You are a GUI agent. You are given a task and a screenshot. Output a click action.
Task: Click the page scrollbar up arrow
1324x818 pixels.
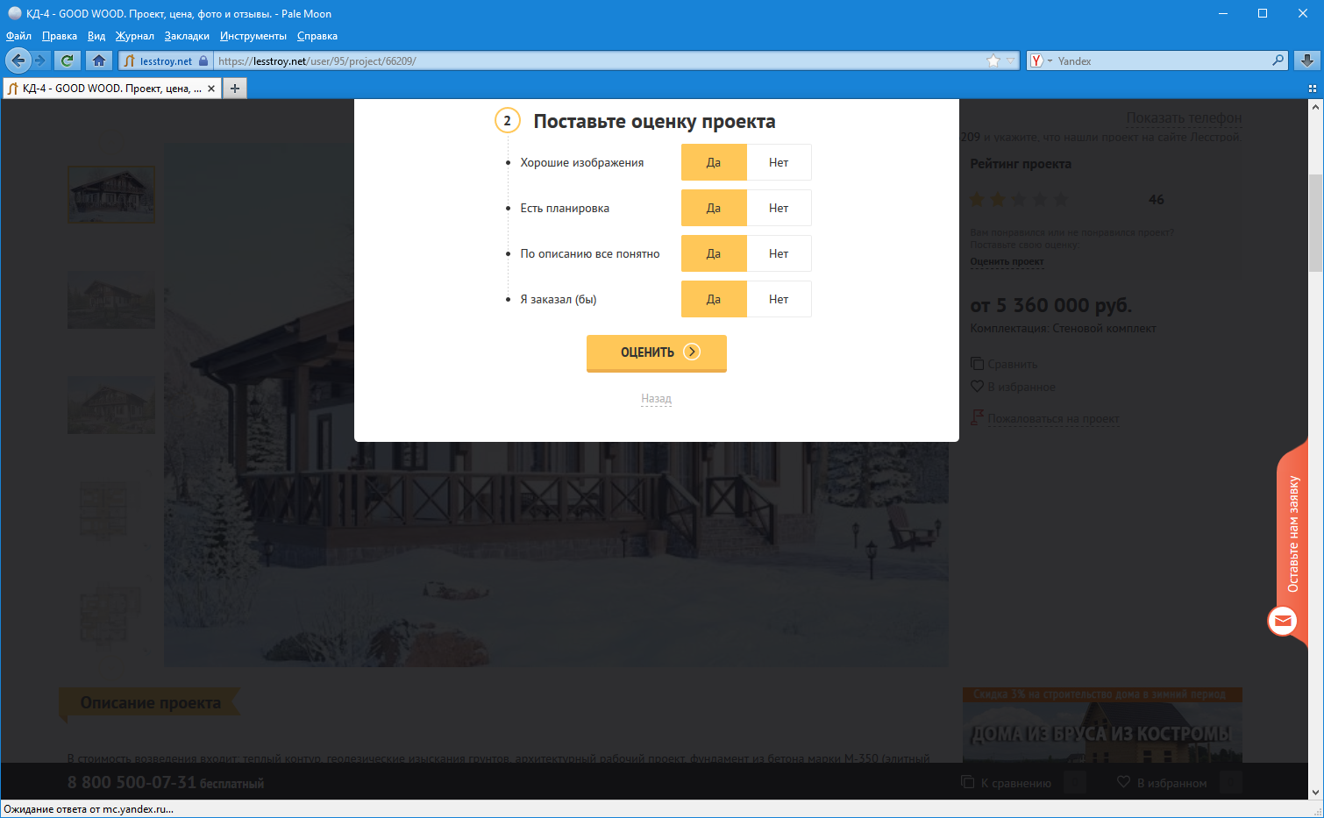[x=1315, y=107]
